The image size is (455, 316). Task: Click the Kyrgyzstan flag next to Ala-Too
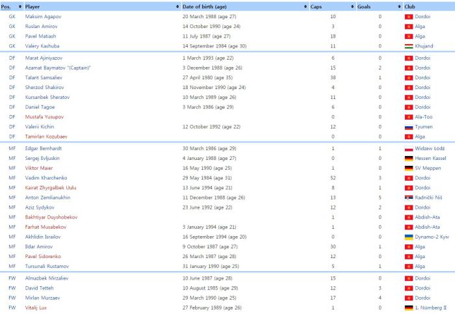point(409,118)
